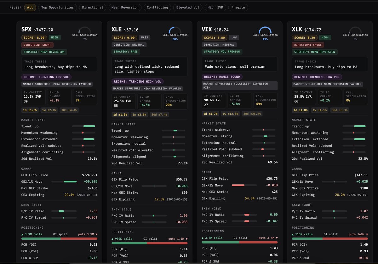Select SPX 30d ±4.4% range chip
Screen dimensions: 378x264
[x=69, y=110]
